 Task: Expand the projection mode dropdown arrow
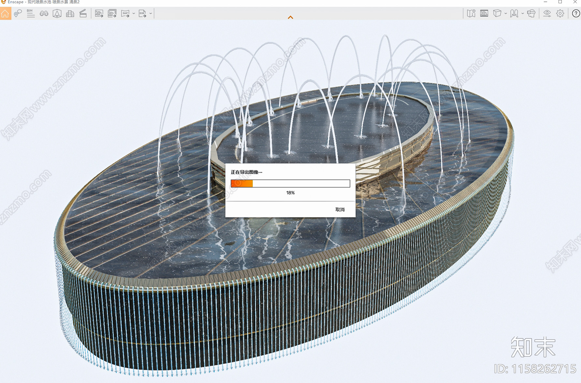pyautogui.click(x=505, y=14)
